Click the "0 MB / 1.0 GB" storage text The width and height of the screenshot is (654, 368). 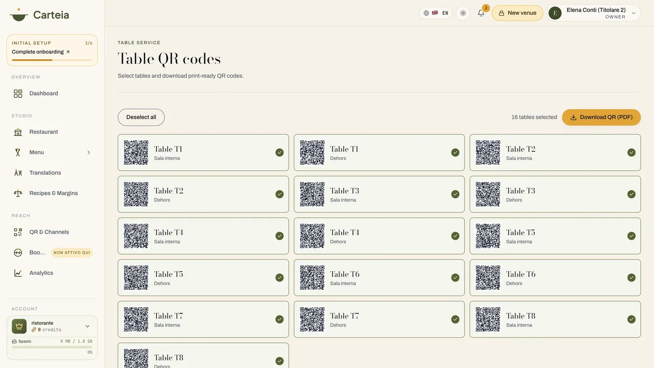76,341
